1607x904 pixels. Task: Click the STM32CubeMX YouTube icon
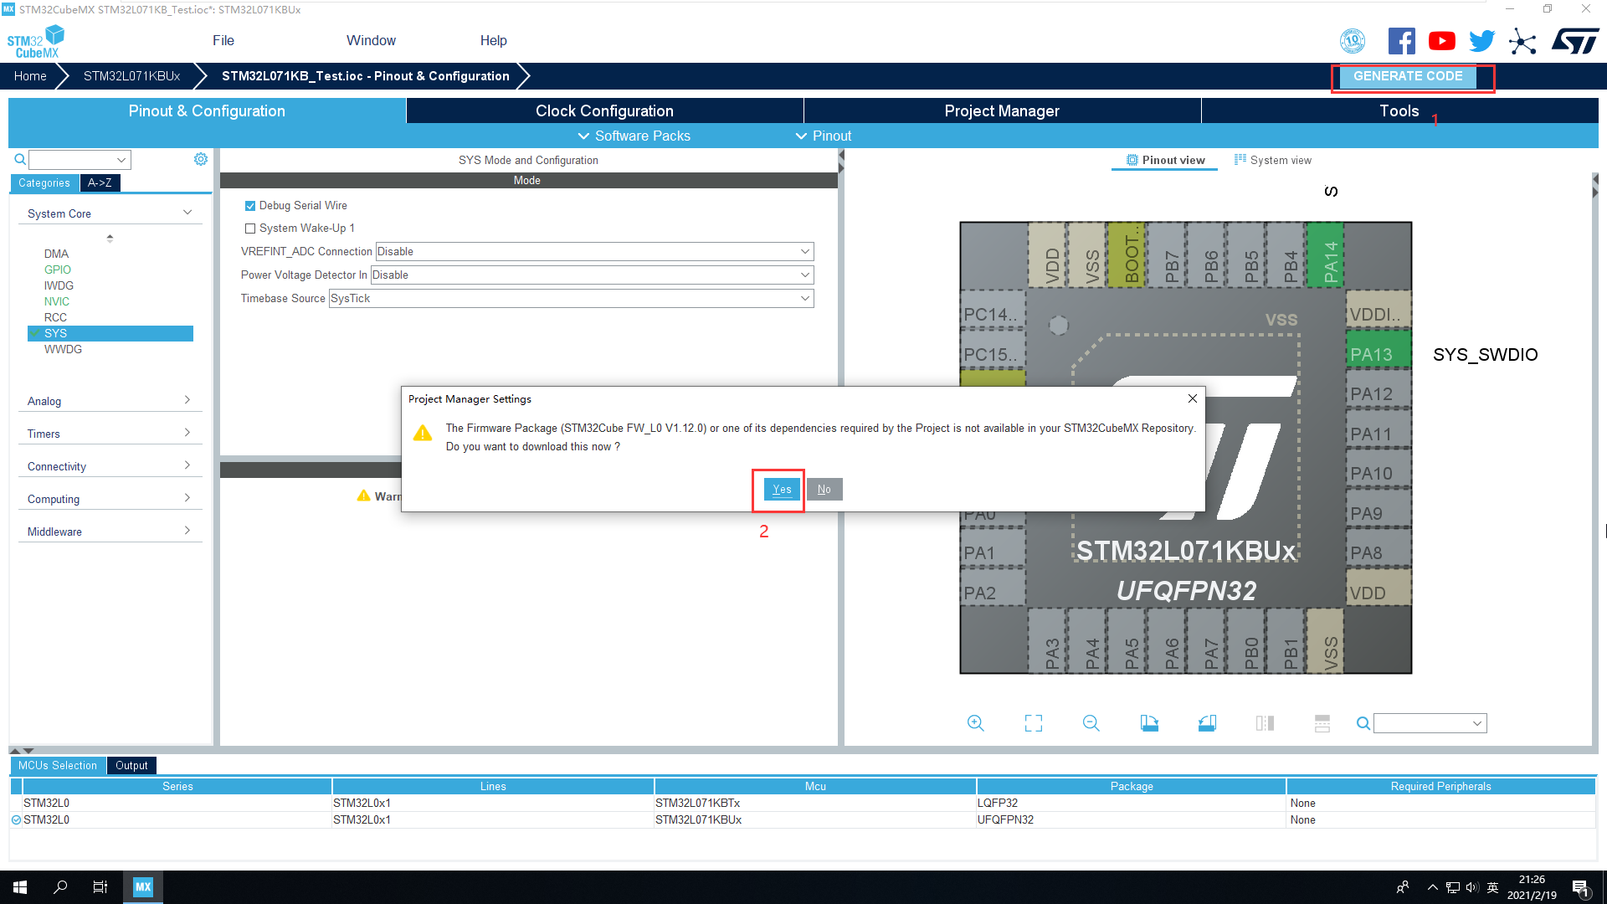point(1441,41)
